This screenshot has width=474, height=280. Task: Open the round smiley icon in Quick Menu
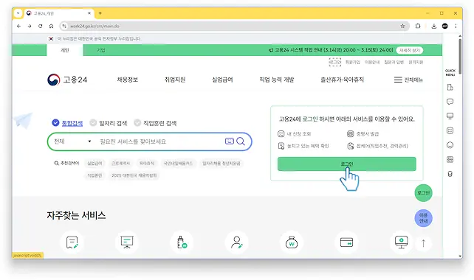450,145
